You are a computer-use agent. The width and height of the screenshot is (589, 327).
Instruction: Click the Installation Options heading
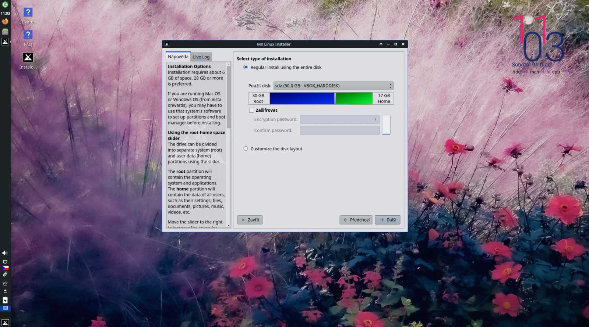pyautogui.click(x=189, y=67)
